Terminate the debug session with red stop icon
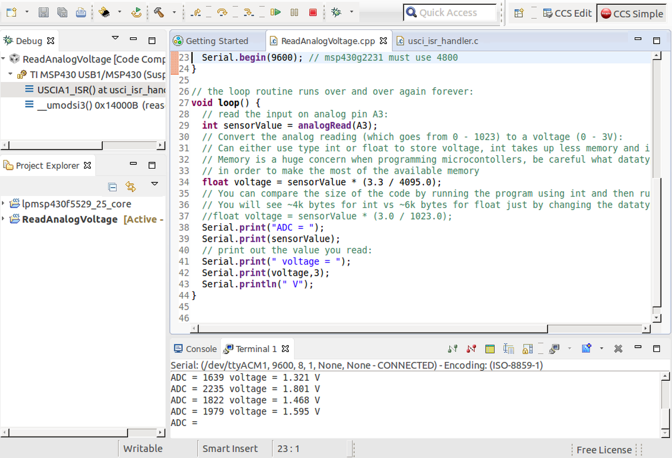The height and width of the screenshot is (458, 672). [x=313, y=13]
